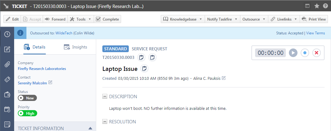Click the View Terms link
This screenshot has width=331, height=131.
coord(315,33)
